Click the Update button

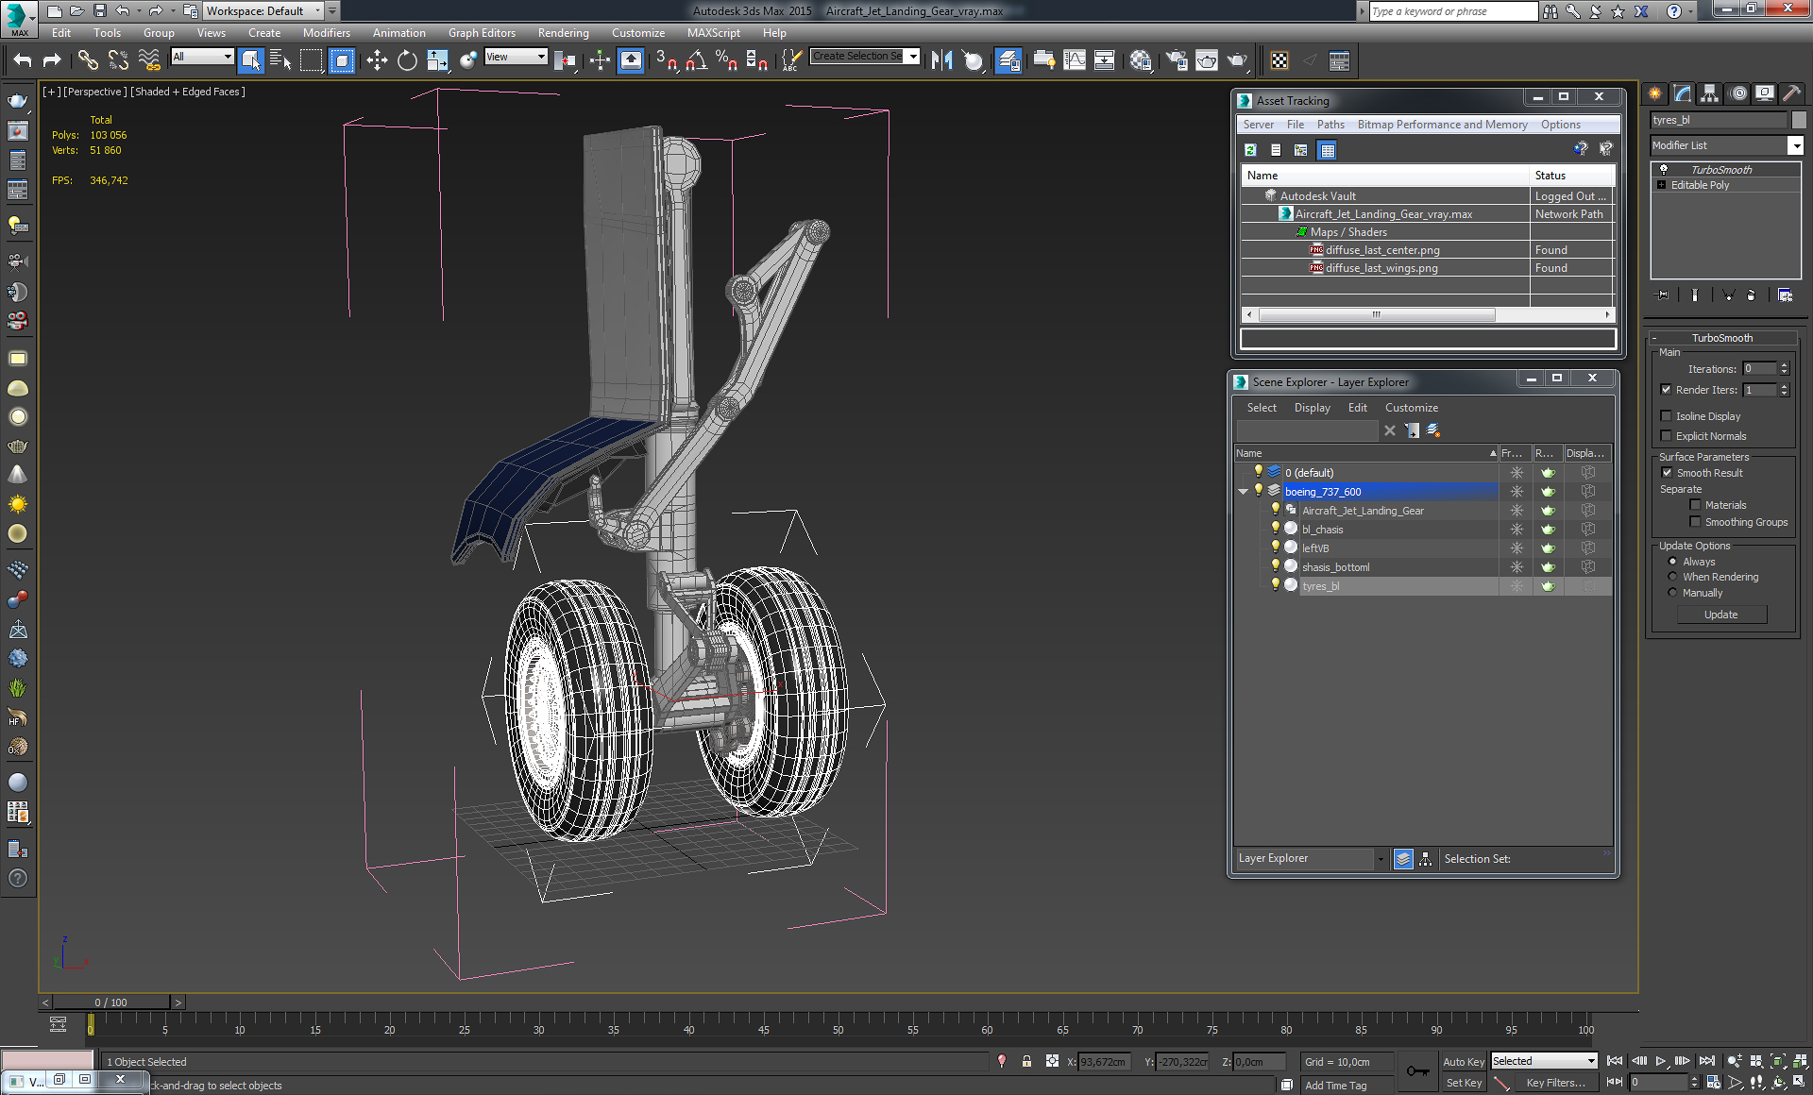(1720, 615)
